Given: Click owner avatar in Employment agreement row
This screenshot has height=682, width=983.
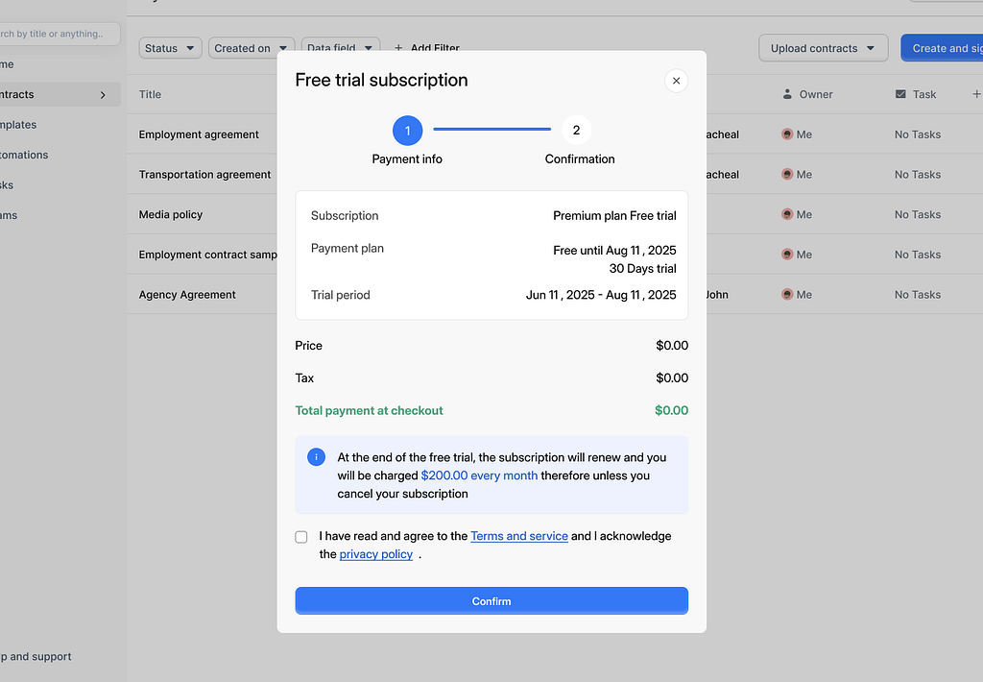Looking at the screenshot, I should tap(787, 134).
